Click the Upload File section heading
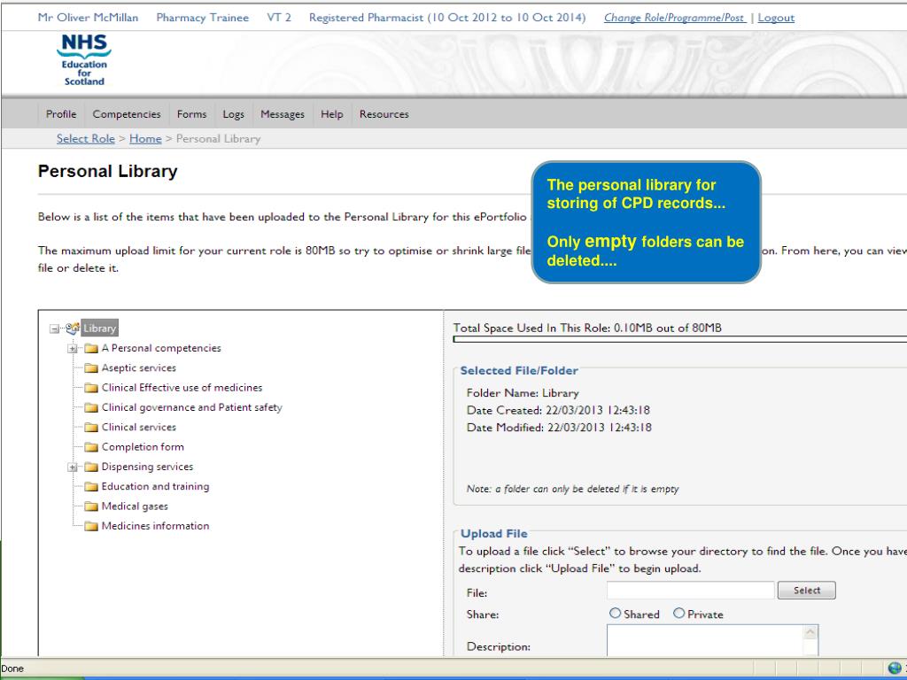 coord(494,534)
